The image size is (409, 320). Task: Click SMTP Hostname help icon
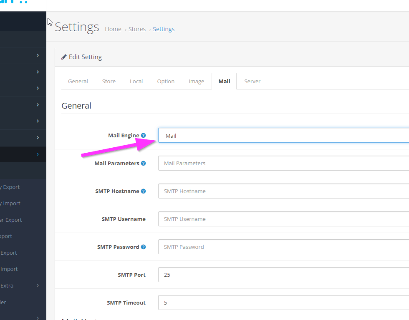point(143,191)
